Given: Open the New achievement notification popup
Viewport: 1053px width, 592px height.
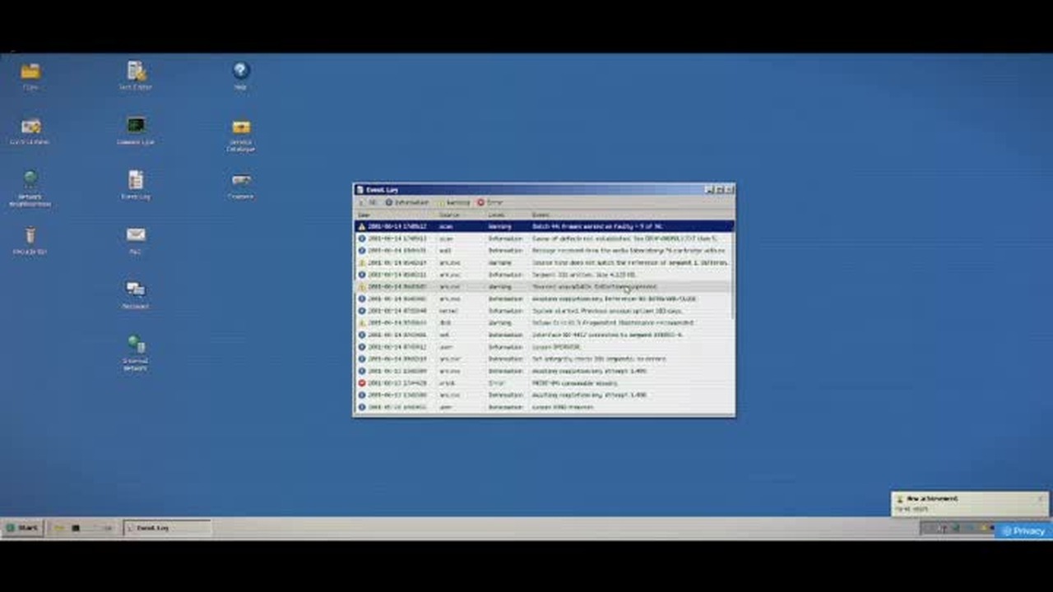Looking at the screenshot, I should (x=969, y=503).
